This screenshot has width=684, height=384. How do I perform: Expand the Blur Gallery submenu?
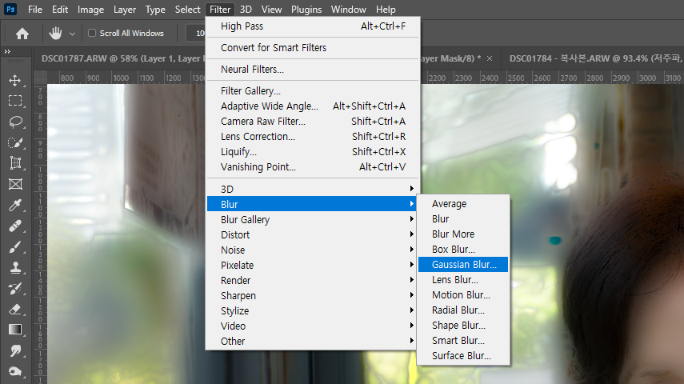click(313, 219)
